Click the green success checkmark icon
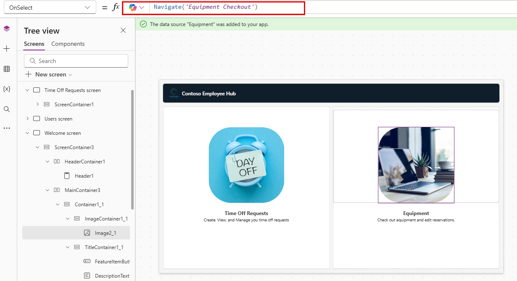The height and width of the screenshot is (281, 517). click(143, 24)
